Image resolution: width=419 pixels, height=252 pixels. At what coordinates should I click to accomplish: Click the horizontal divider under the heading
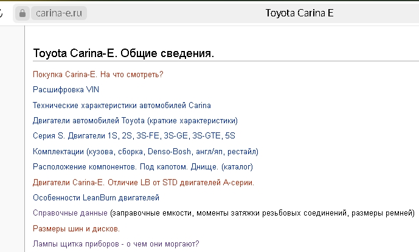225,61
